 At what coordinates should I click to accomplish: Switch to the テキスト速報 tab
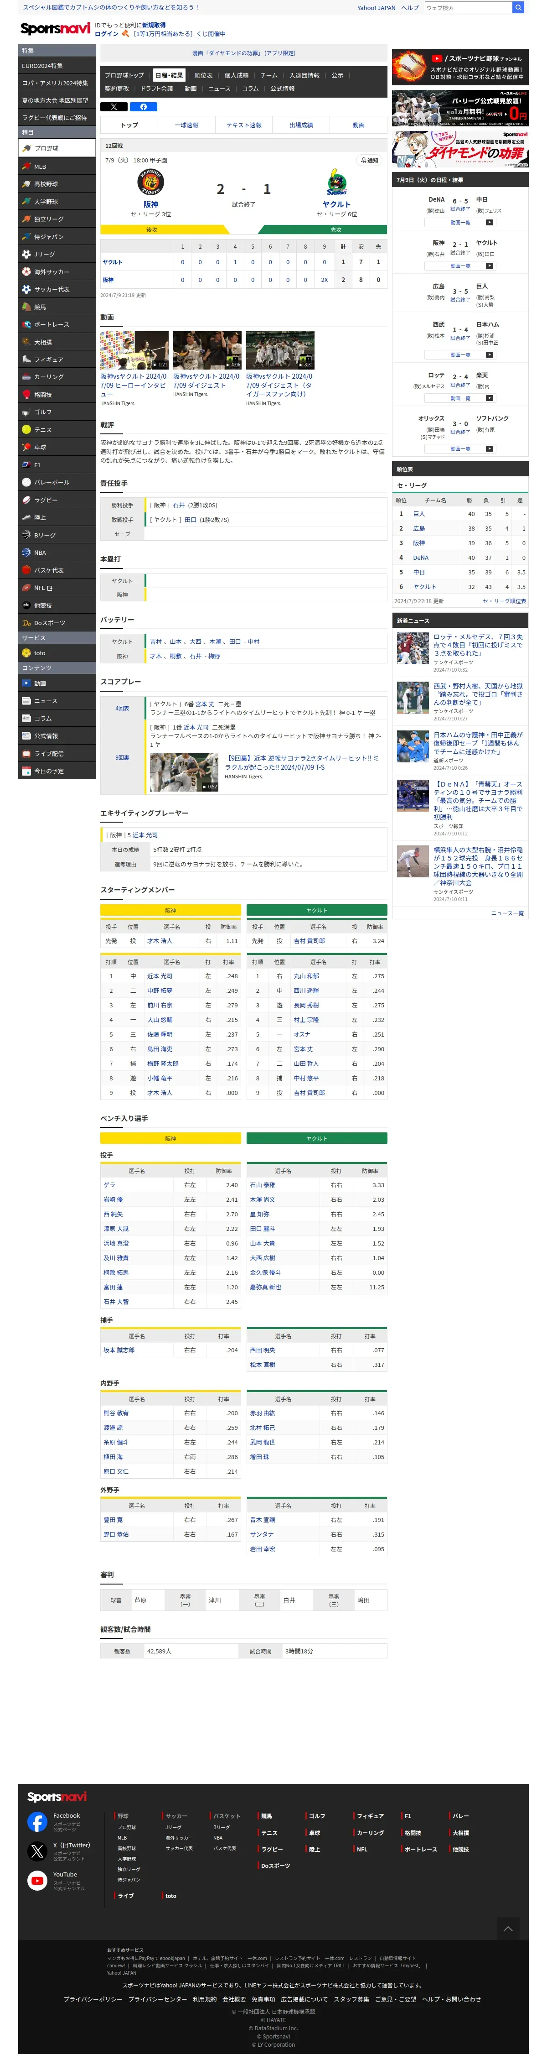[x=243, y=125]
